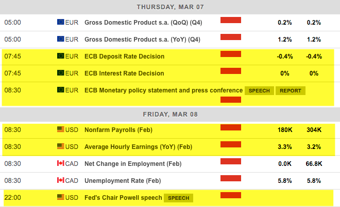340x207 pixels.
Task: Click the US flag beside Average Hourly Earnings
Action: tap(60, 147)
